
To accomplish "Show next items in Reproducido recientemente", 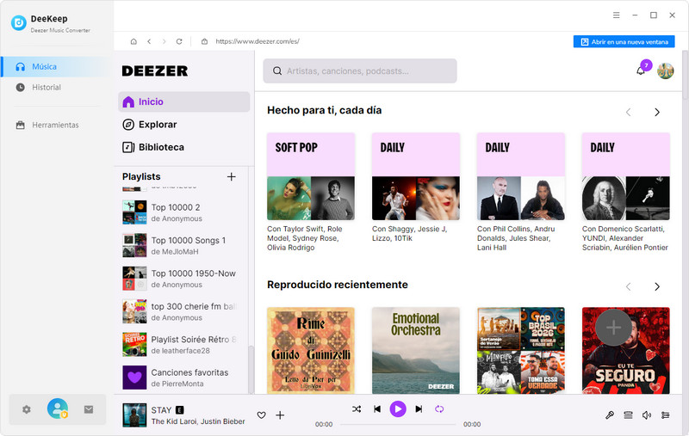I will (657, 287).
